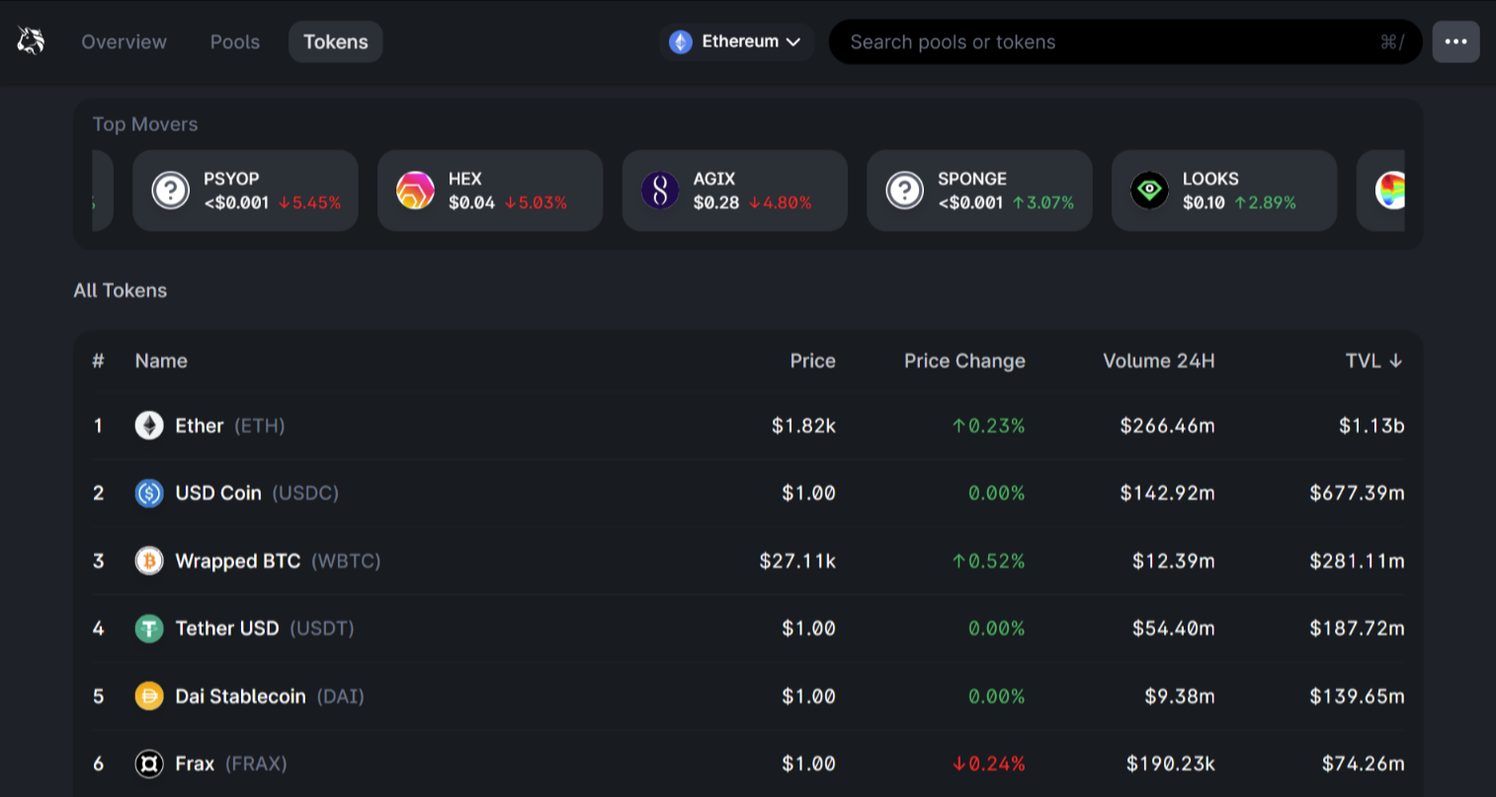1496x797 pixels.
Task: Open the USD Coin (USDC) row
Action: point(748,493)
